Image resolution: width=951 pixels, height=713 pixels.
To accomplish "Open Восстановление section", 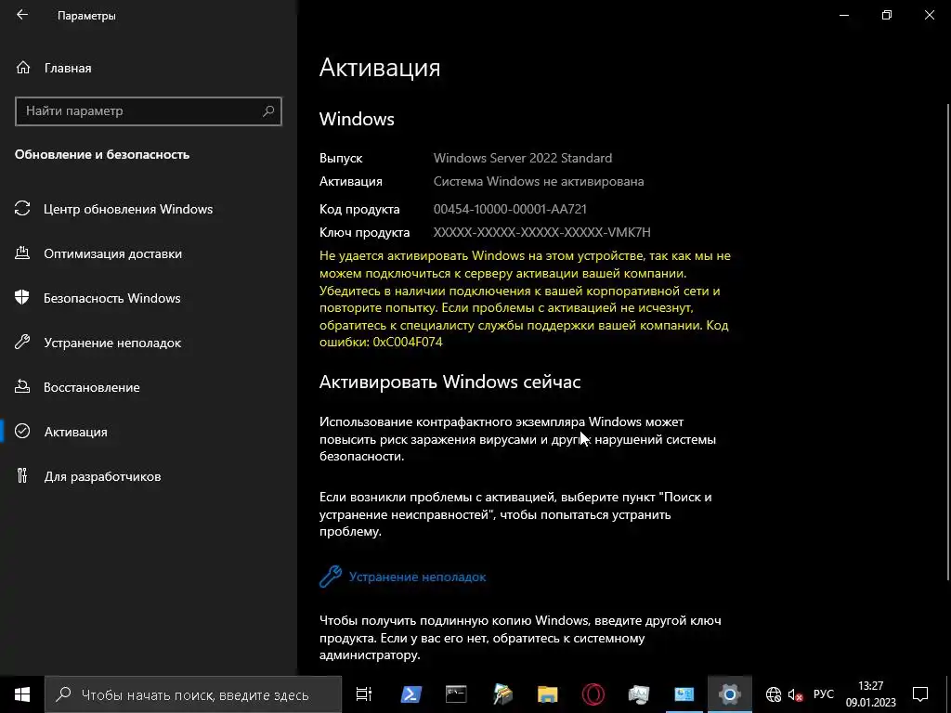I will point(92,387).
